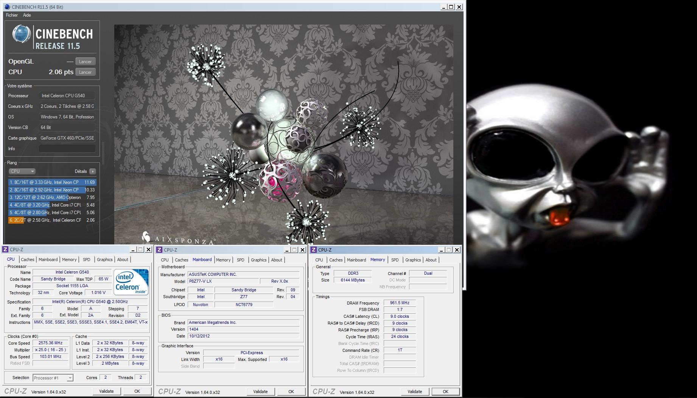Image resolution: width=697 pixels, height=398 pixels.
Task: Open Mainboard tab in Memory CPU-Z window
Action: [x=356, y=260]
